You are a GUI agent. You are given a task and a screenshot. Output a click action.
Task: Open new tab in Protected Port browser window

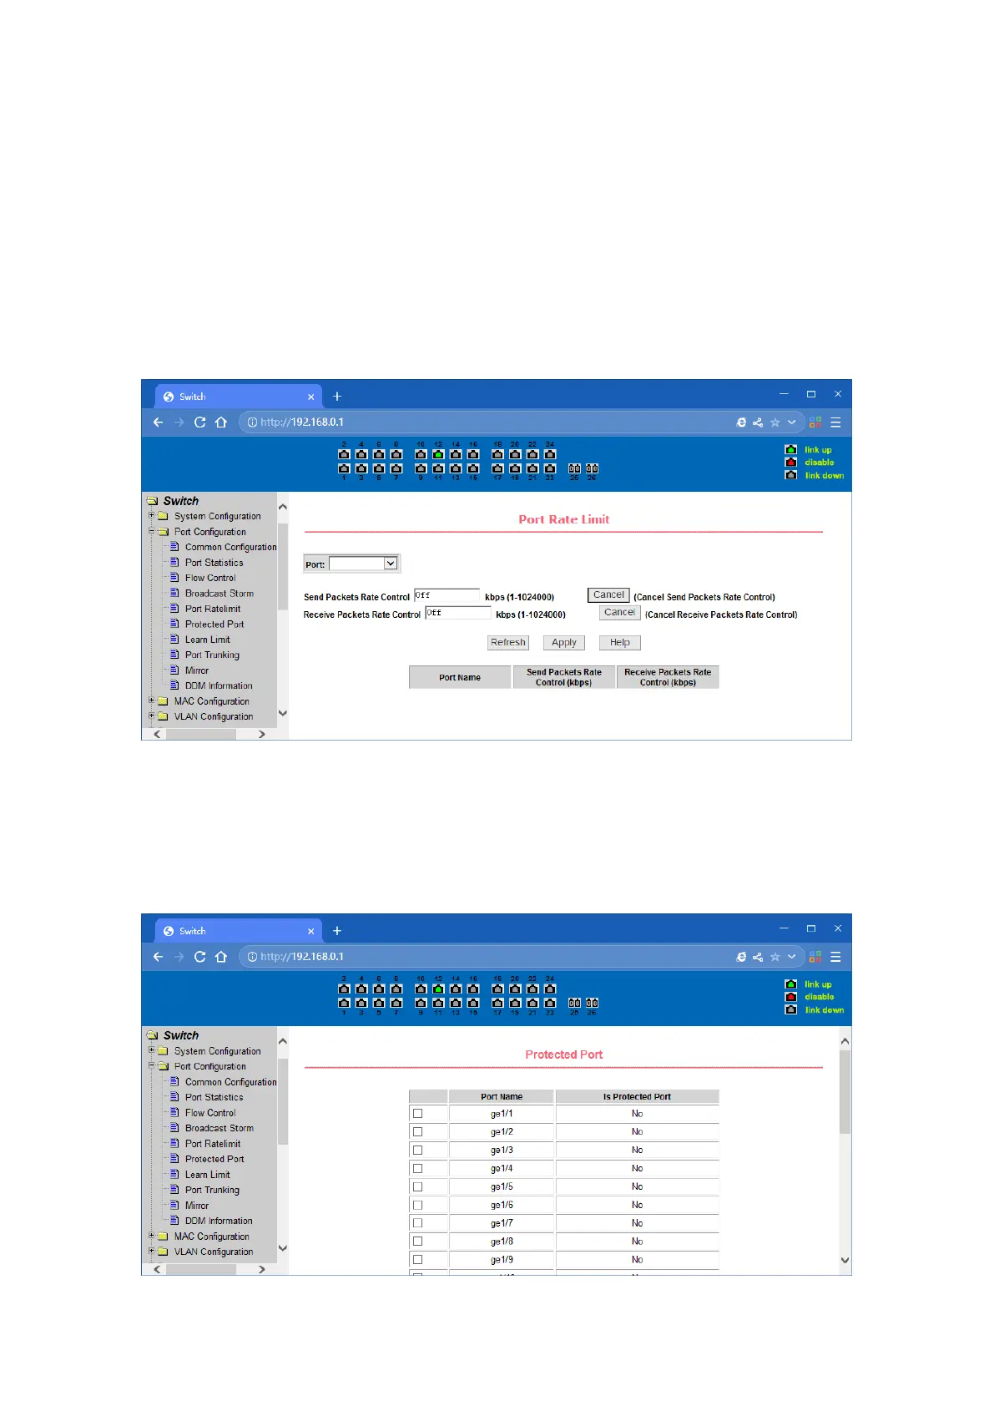point(337,931)
